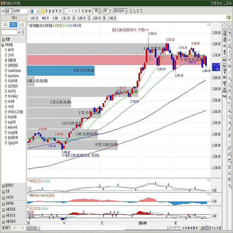This screenshot has height=233, width=233.
Task: Click the 가격 이평 indicator button
Action: (225, 33)
